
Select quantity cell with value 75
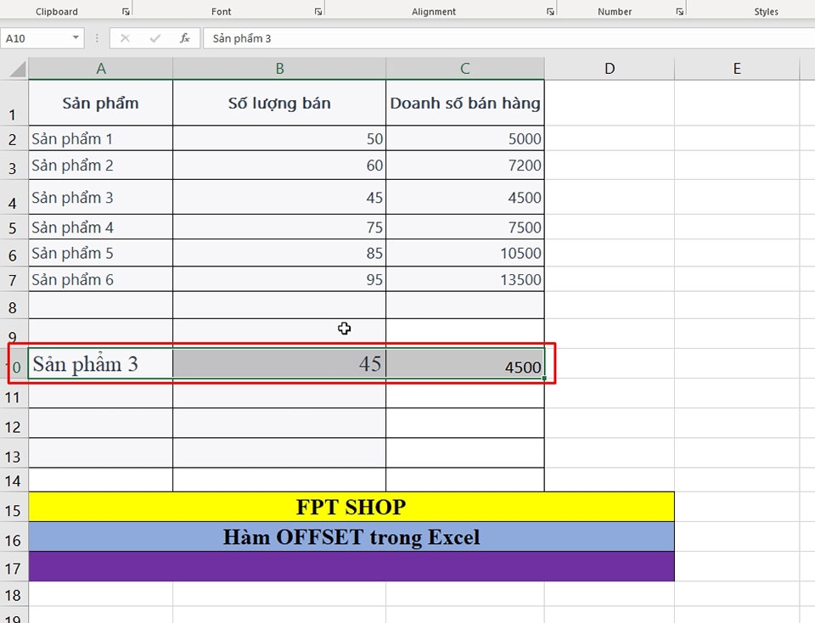coord(279,227)
